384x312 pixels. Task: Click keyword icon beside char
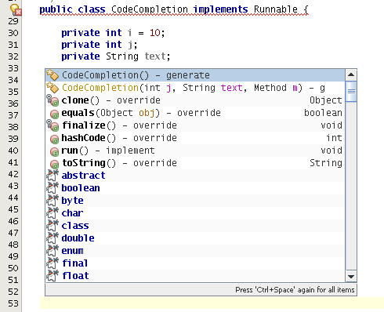pyautogui.click(x=53, y=213)
